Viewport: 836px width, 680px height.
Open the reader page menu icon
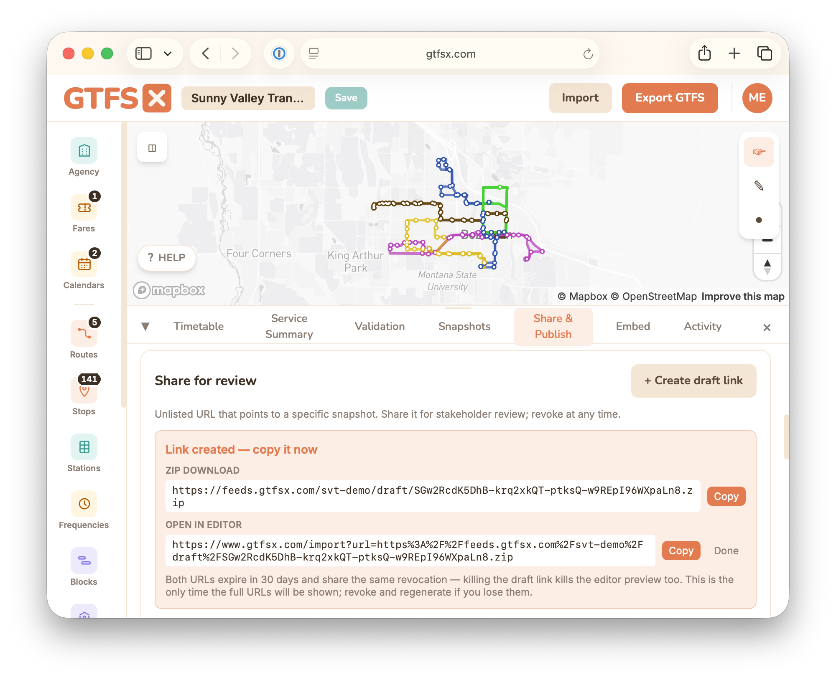[x=313, y=53]
